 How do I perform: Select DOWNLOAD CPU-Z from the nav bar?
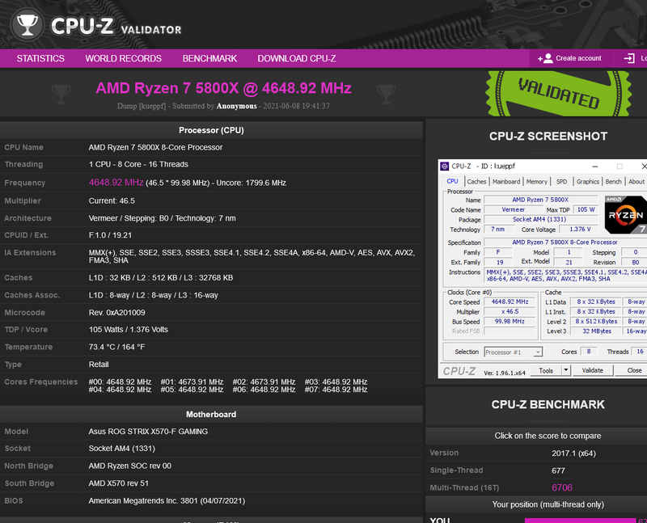(x=297, y=58)
